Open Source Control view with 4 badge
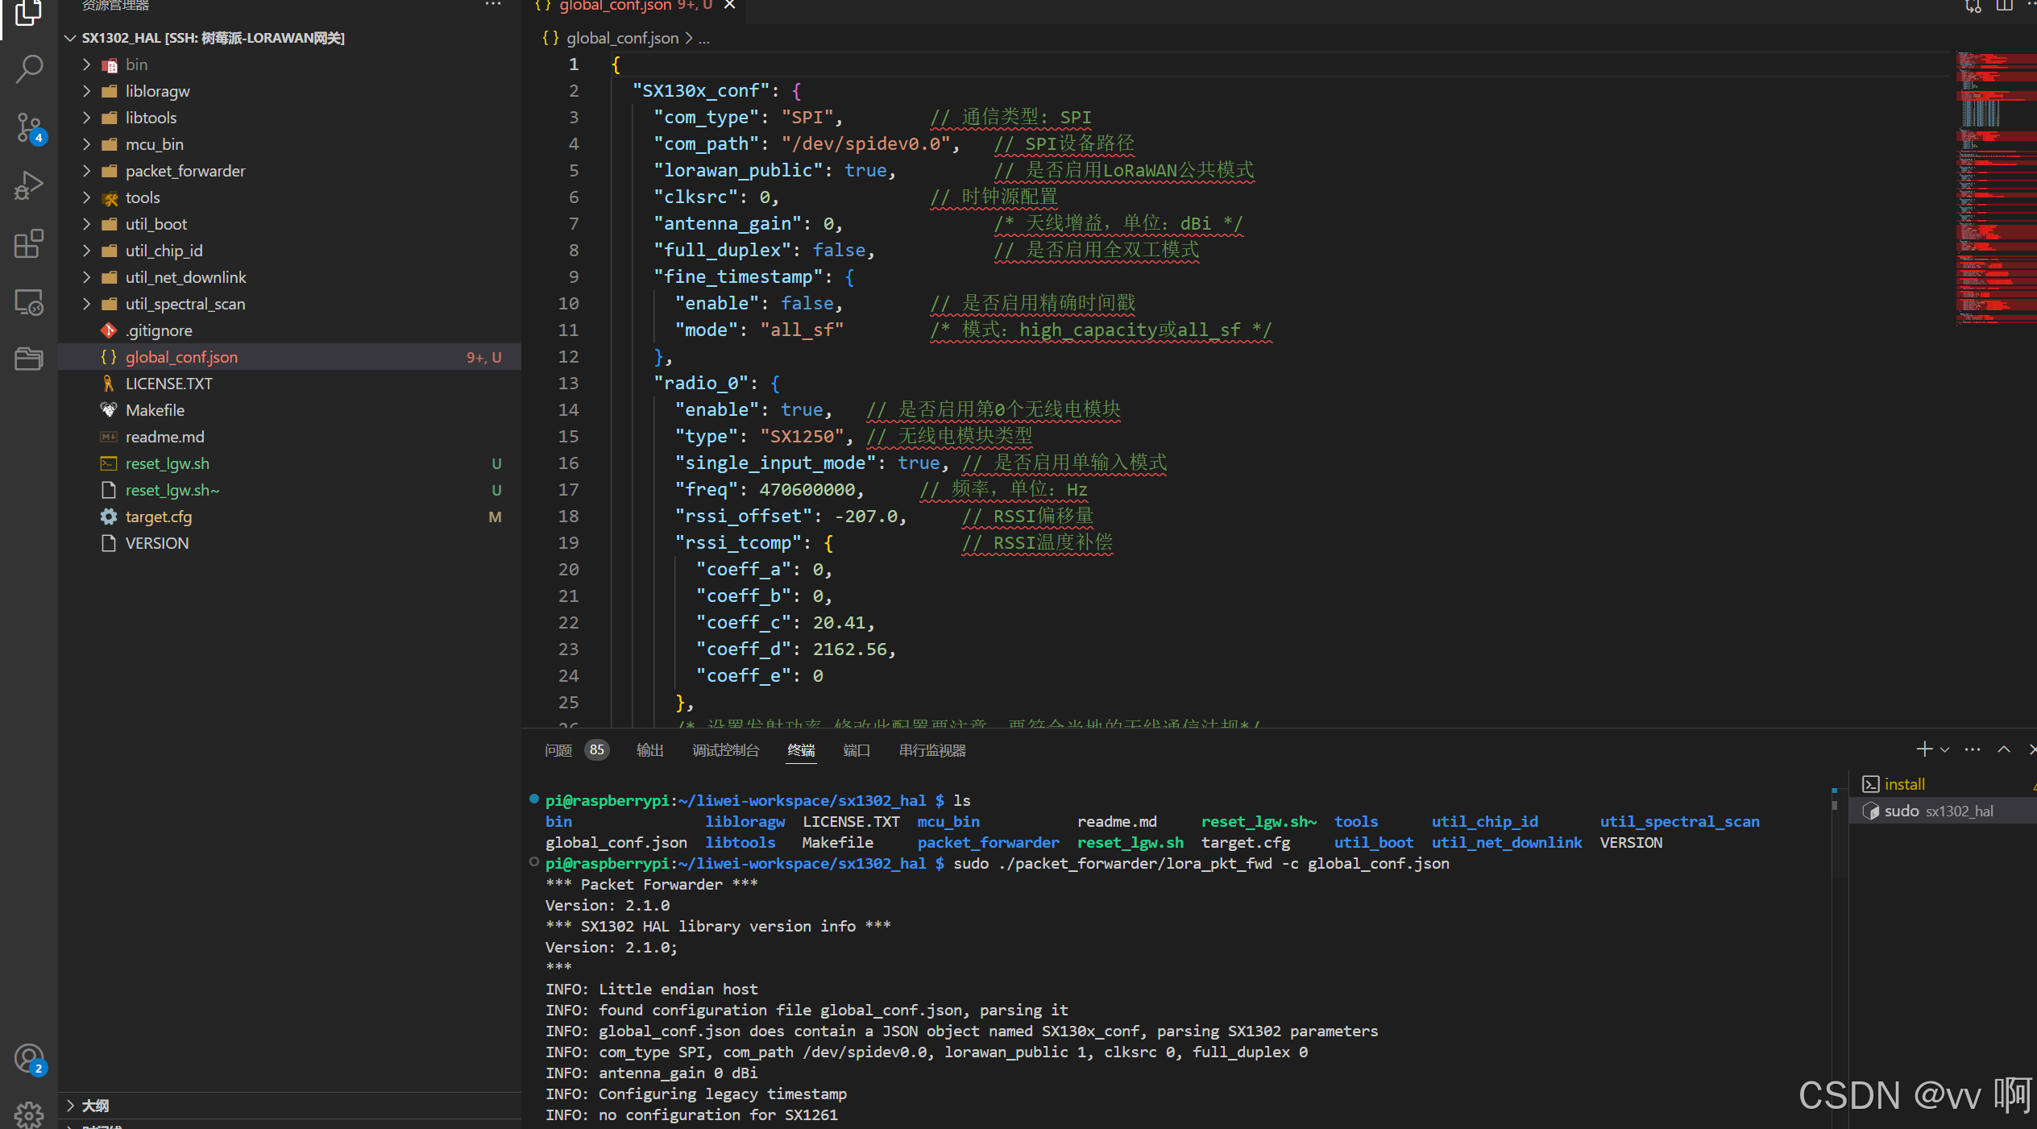This screenshot has width=2037, height=1129. 29,127
